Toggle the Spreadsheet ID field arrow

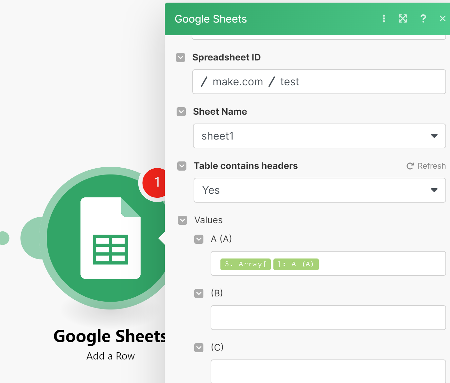[x=181, y=58]
